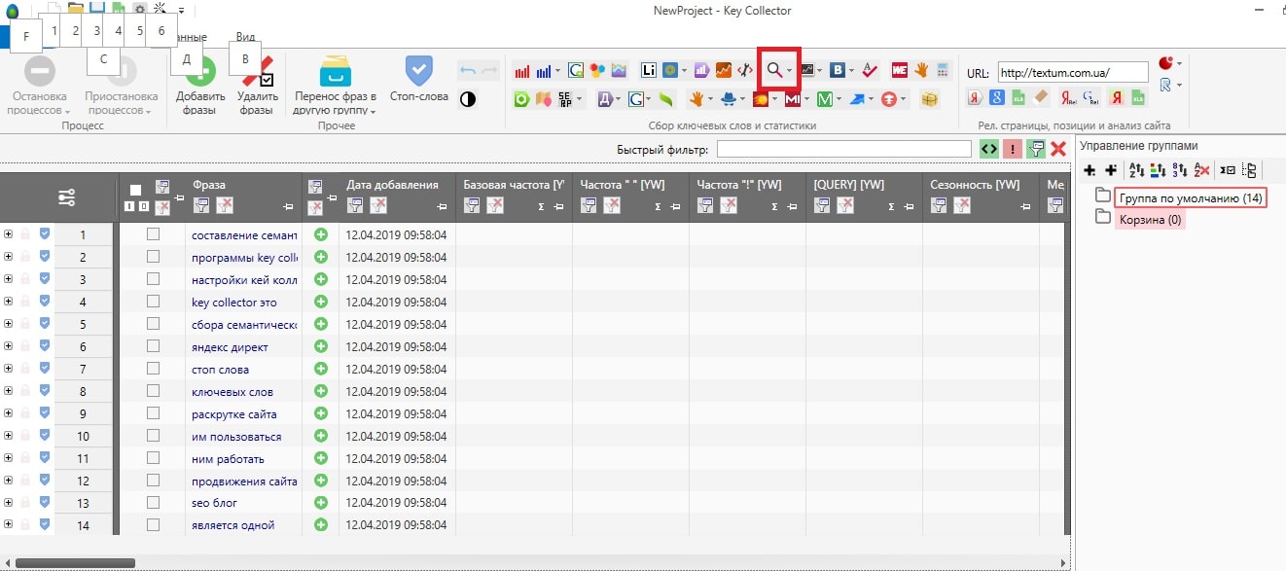Click the green code brackets filter button
Image resolution: width=1286 pixels, height=571 pixels.
pos(989,149)
